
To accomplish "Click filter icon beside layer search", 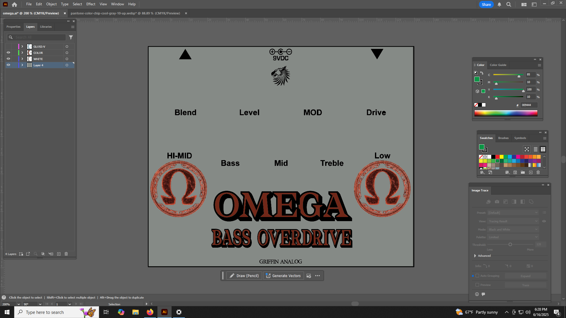I will 71,37.
